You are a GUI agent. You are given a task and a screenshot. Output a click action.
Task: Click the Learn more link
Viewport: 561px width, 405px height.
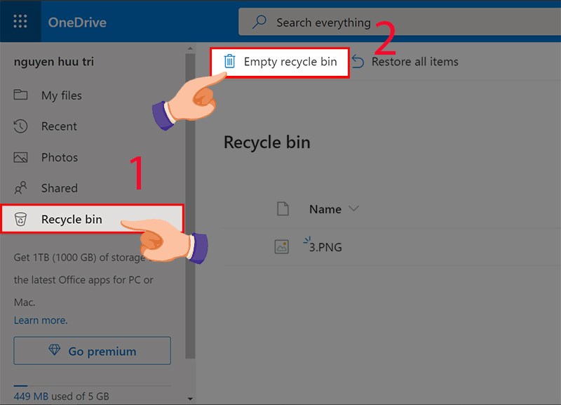pyautogui.click(x=41, y=320)
